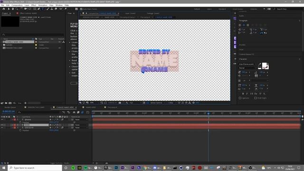Select the Horizontal Type tool
The height and width of the screenshot is (171, 304).
[x=43, y=9]
